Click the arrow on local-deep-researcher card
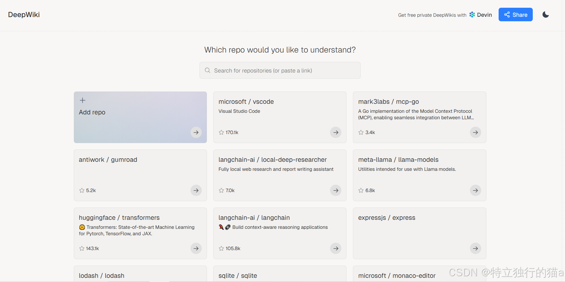 click(336, 190)
